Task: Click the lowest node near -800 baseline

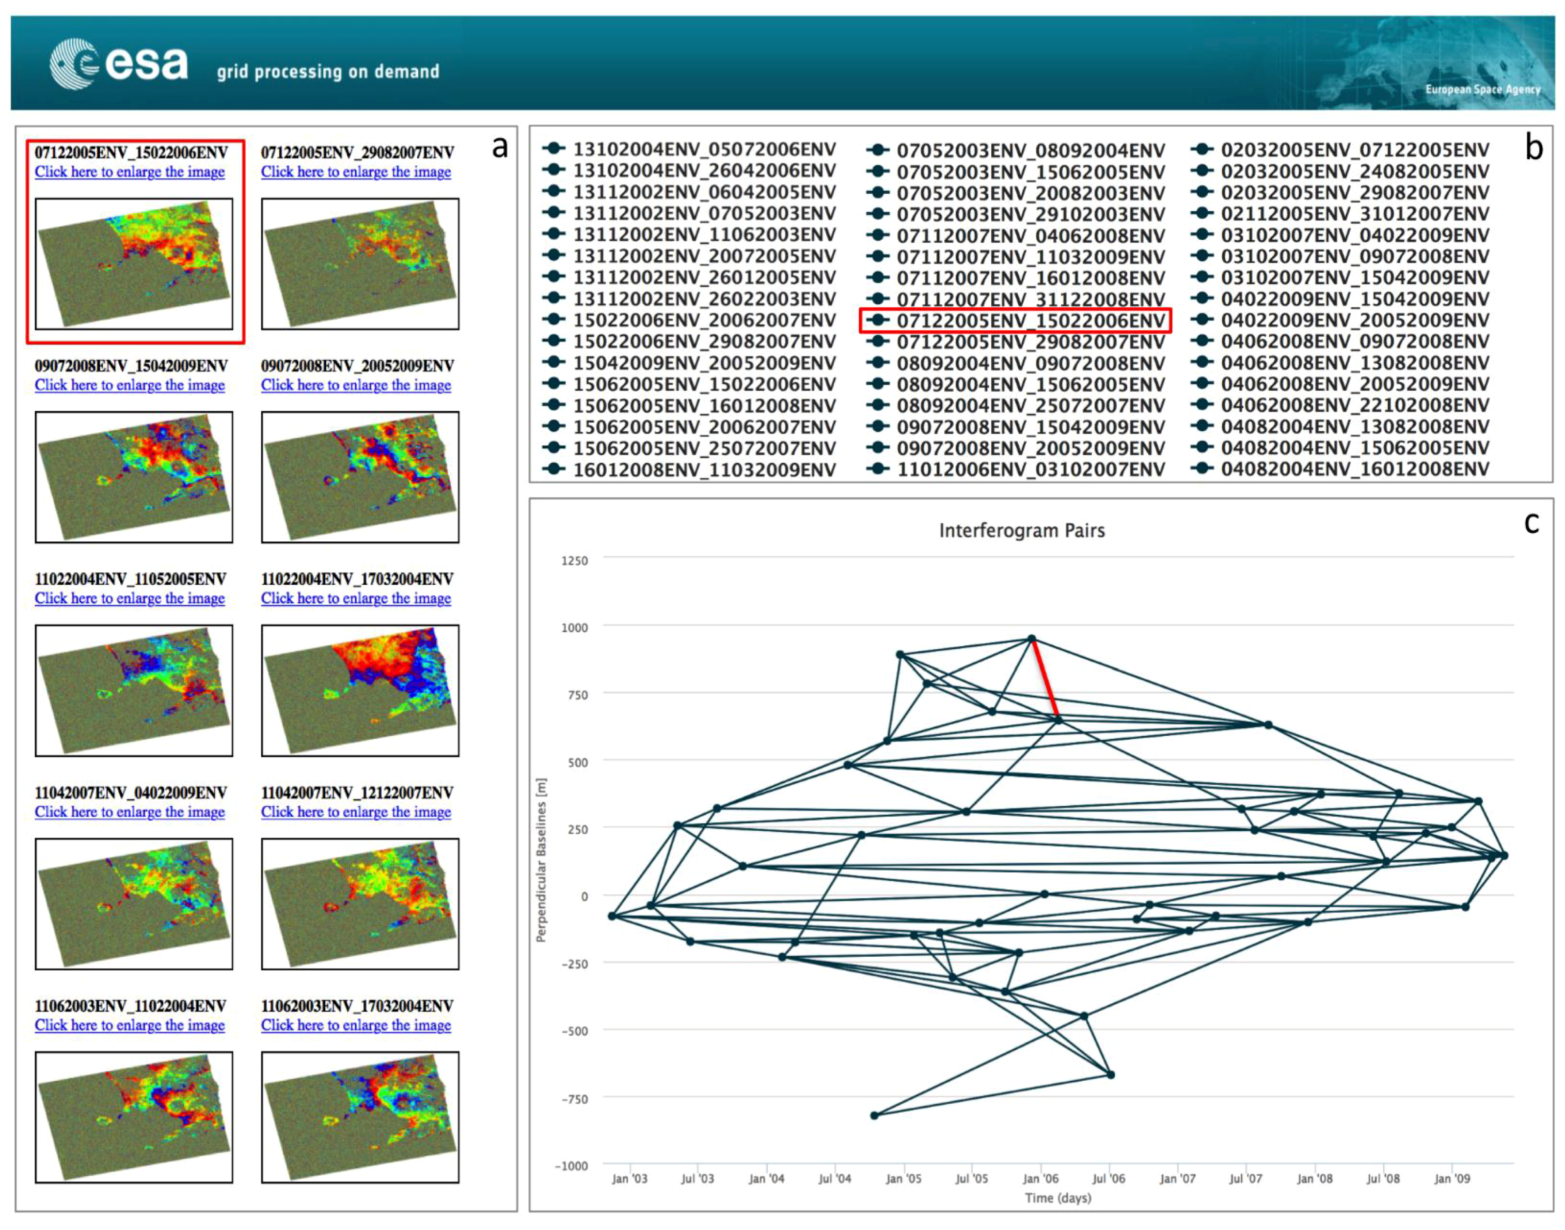Action: [x=875, y=1115]
